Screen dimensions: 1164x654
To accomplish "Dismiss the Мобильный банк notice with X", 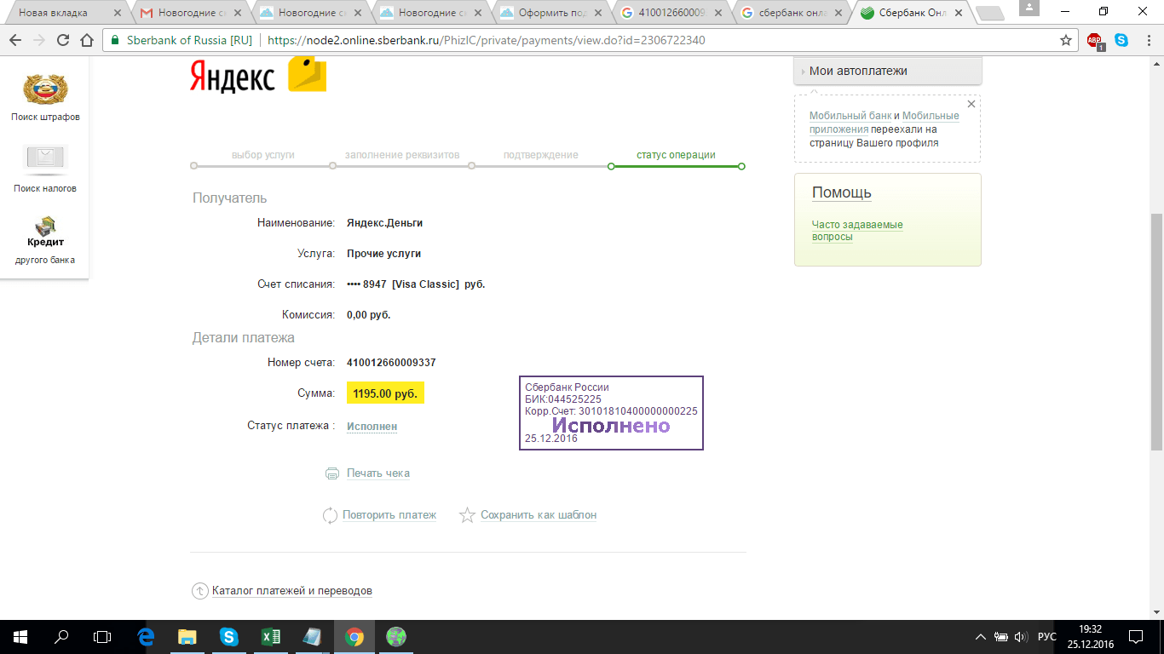I will 971,104.
